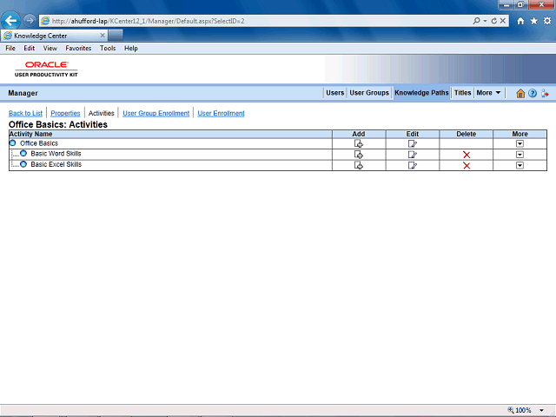Click the Add icon for Basic Word Skills
Viewport: 556px width, 417px height.
coord(359,155)
